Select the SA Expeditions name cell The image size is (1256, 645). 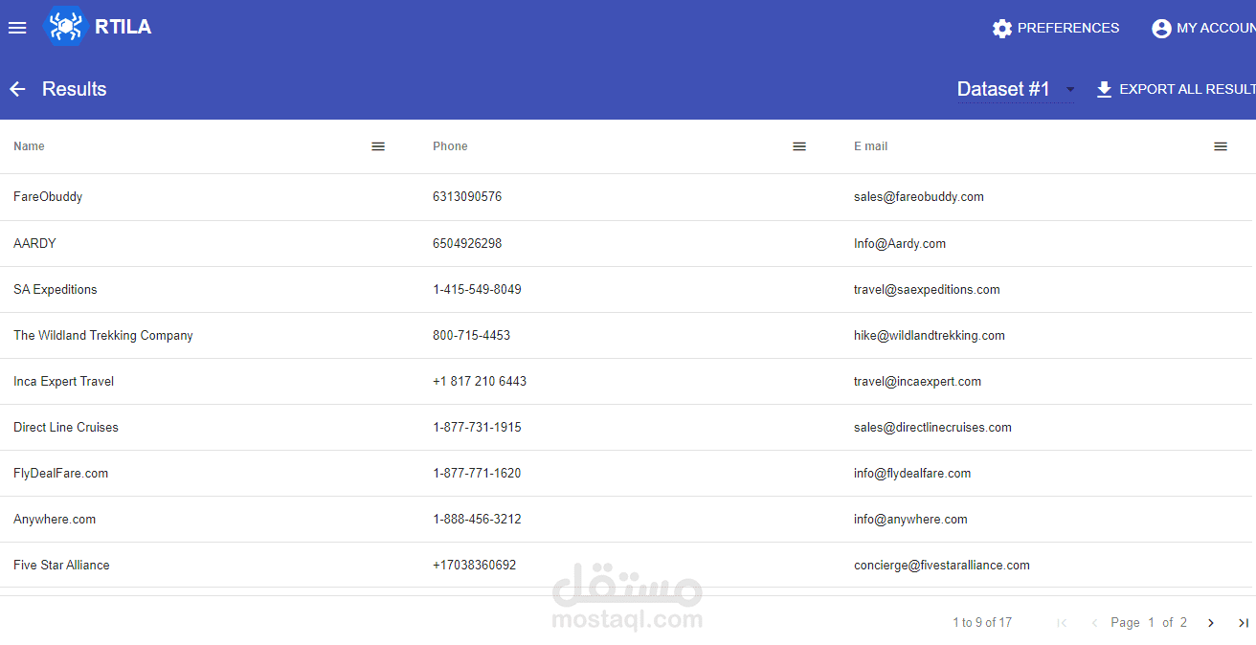pos(56,289)
